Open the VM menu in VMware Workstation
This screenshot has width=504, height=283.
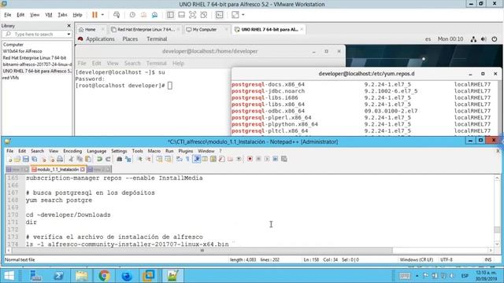tap(49, 15)
